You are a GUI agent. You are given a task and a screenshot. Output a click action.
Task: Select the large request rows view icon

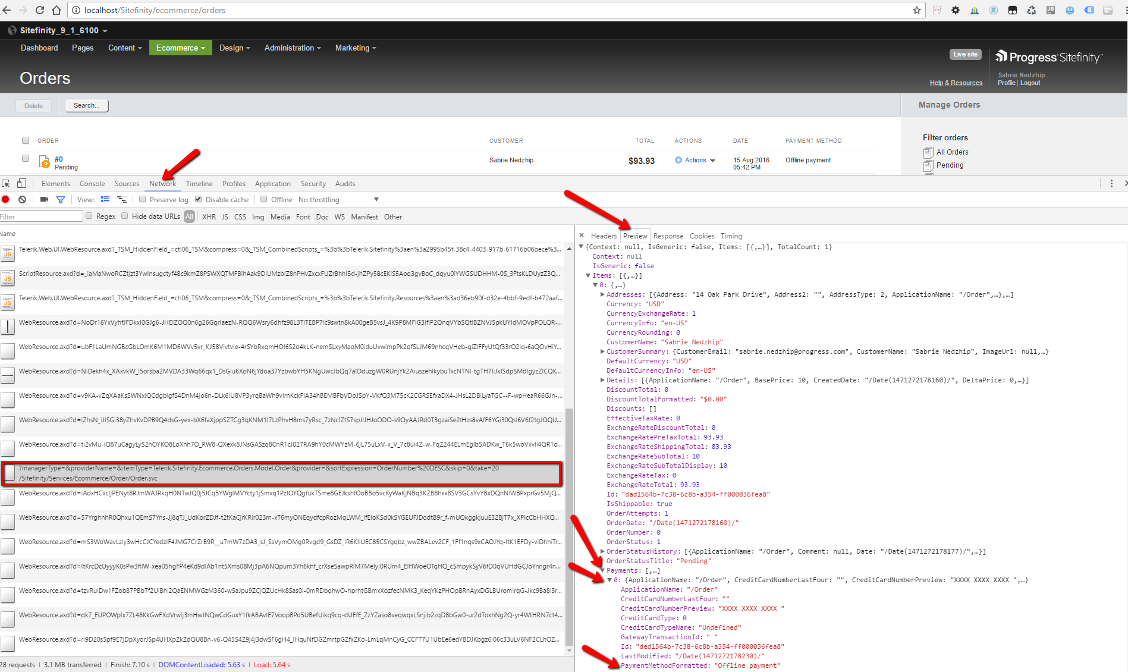(105, 200)
